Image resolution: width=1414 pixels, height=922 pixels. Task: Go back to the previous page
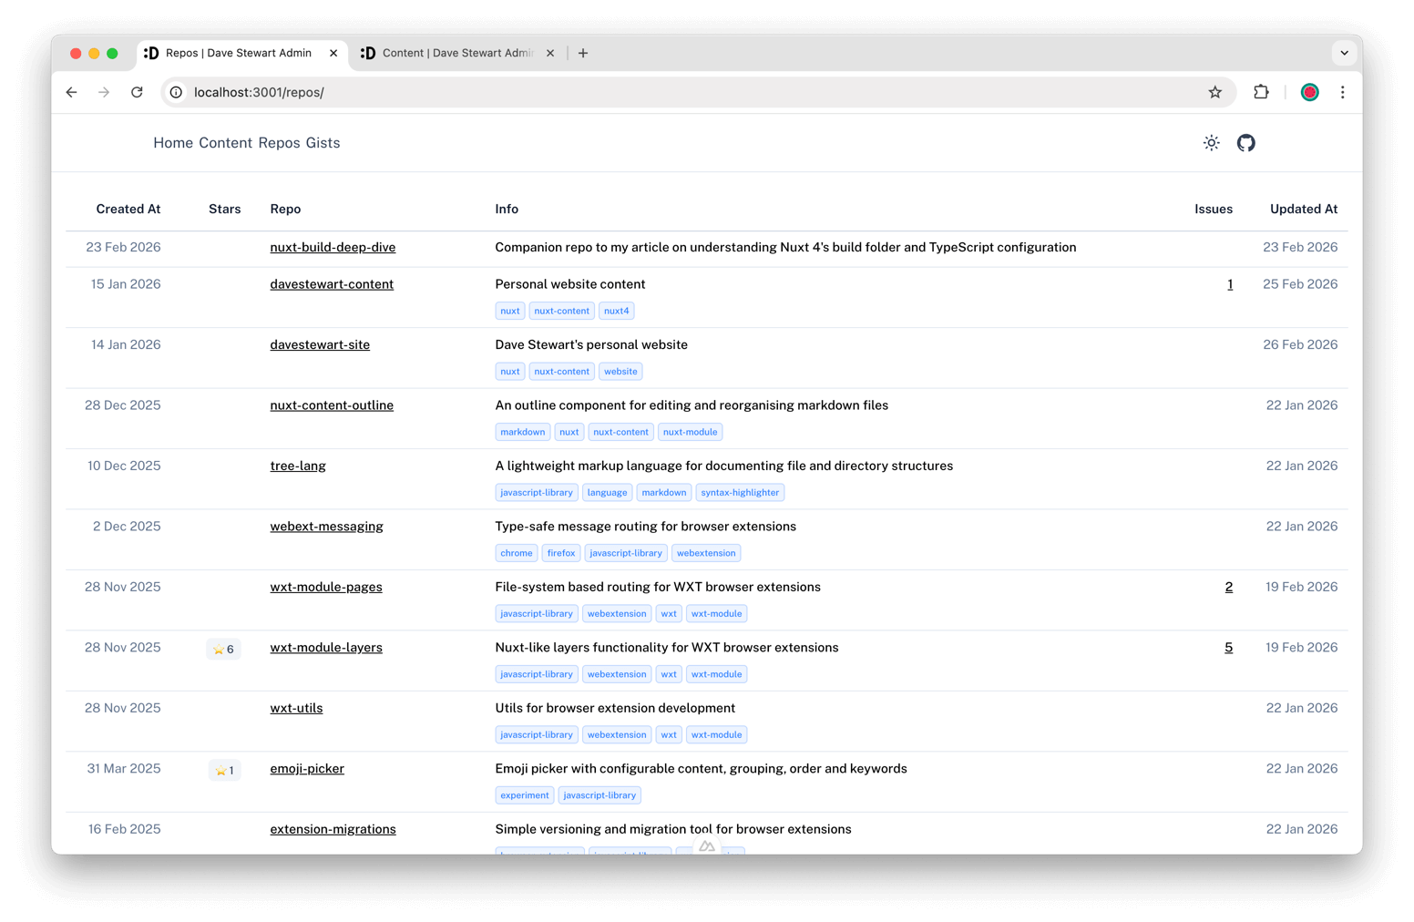(72, 92)
